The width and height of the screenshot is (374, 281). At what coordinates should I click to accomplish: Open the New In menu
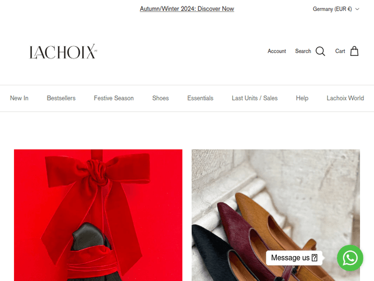pyautogui.click(x=19, y=98)
